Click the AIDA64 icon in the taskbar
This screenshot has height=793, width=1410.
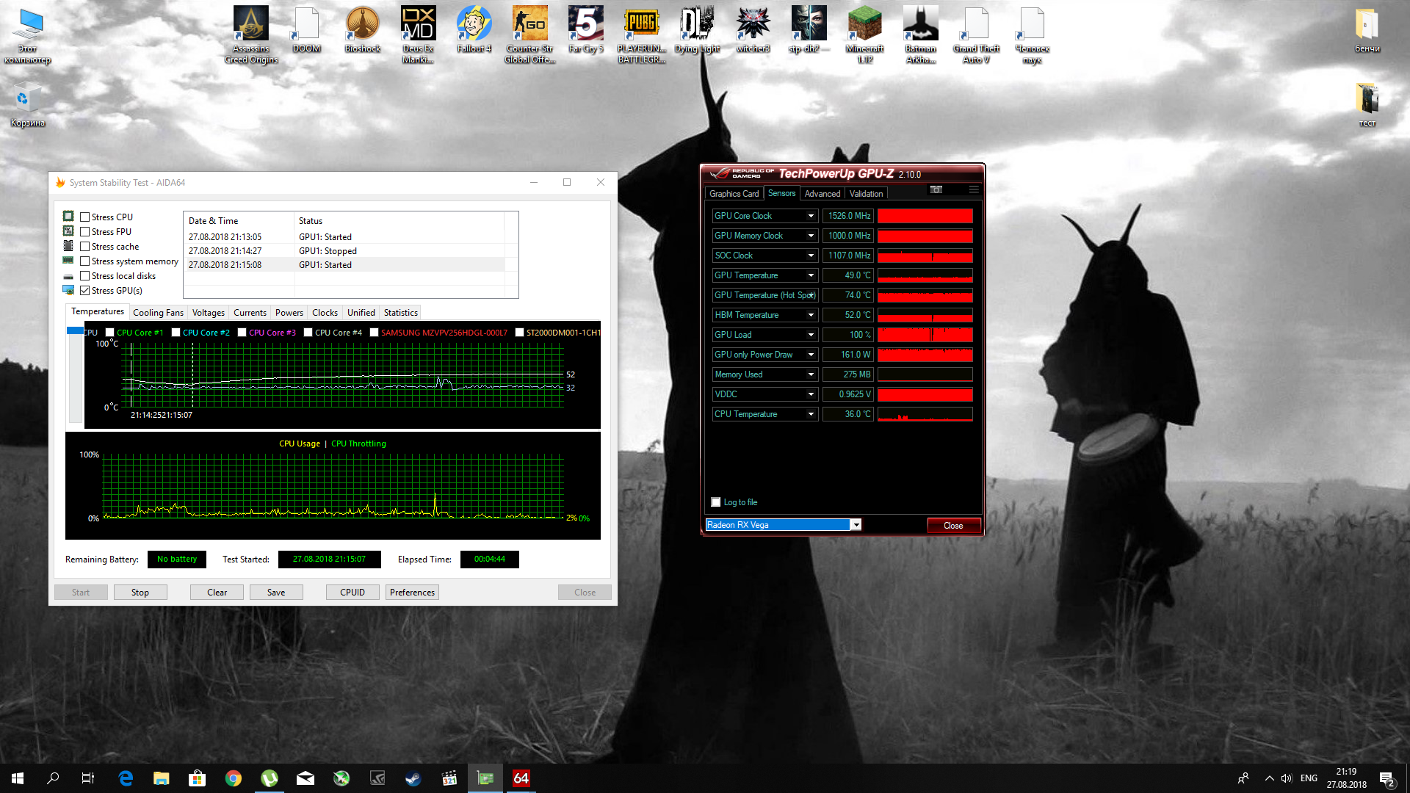pyautogui.click(x=521, y=778)
